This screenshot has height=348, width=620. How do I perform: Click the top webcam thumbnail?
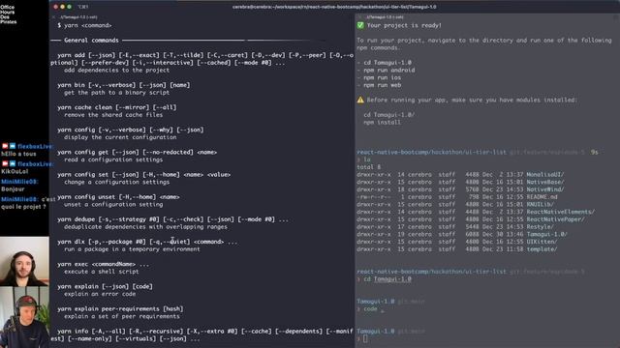click(24, 261)
